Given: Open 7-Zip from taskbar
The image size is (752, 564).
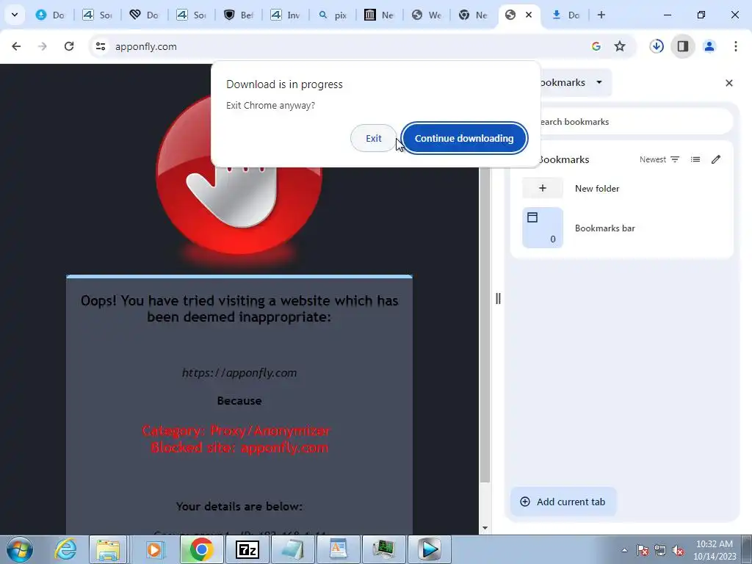Looking at the screenshot, I should pos(247,549).
